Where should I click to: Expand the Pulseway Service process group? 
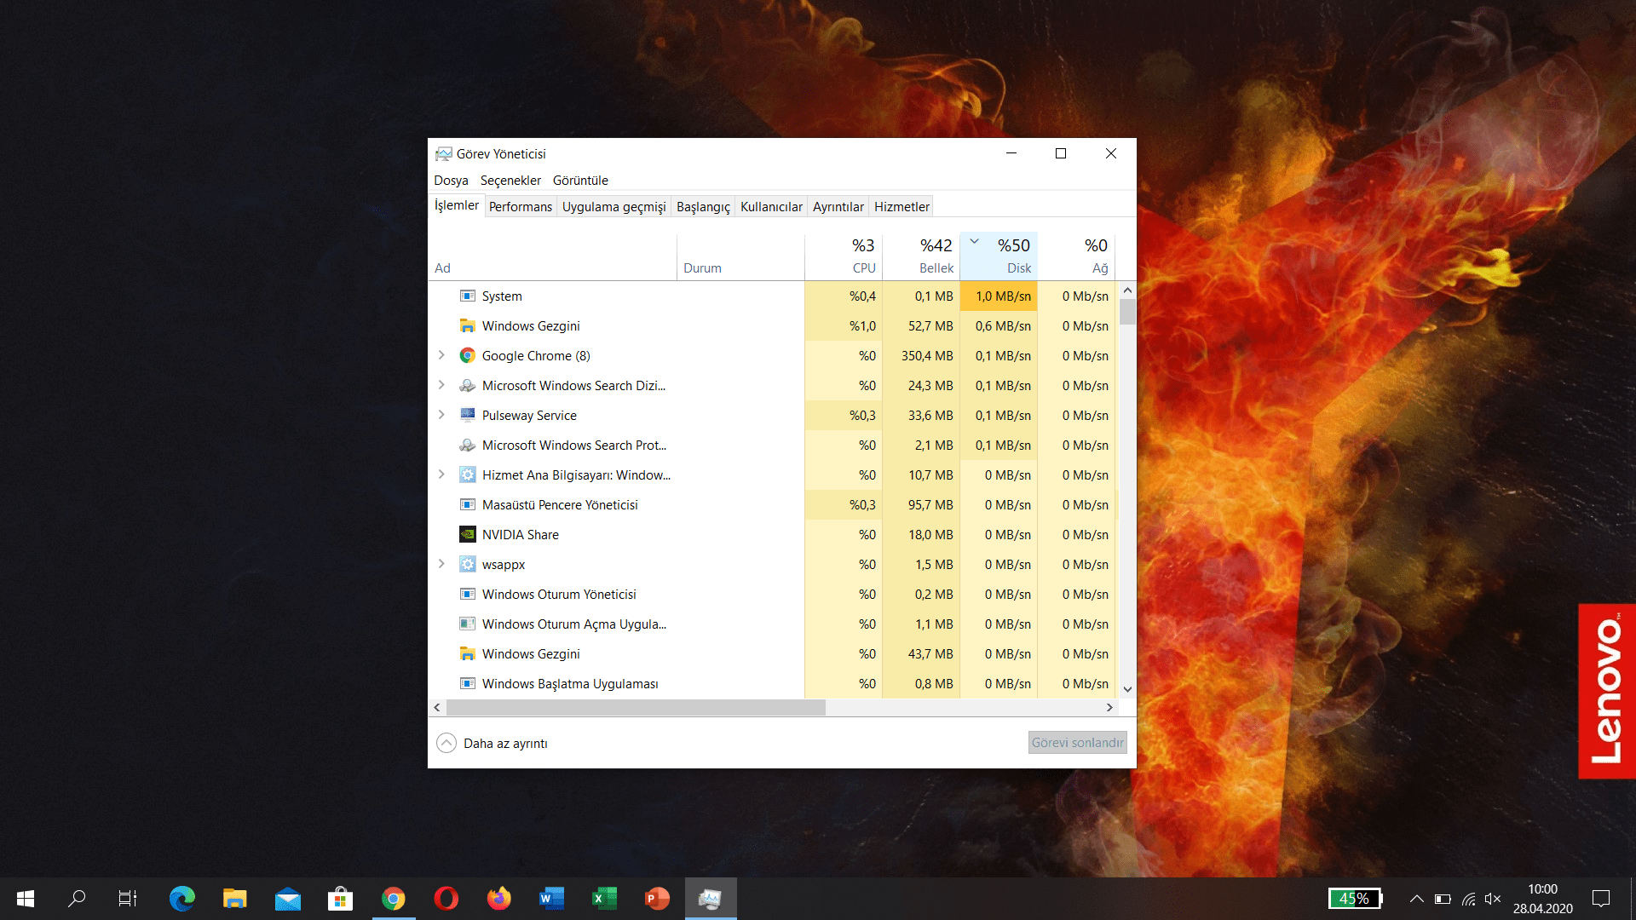[441, 415]
